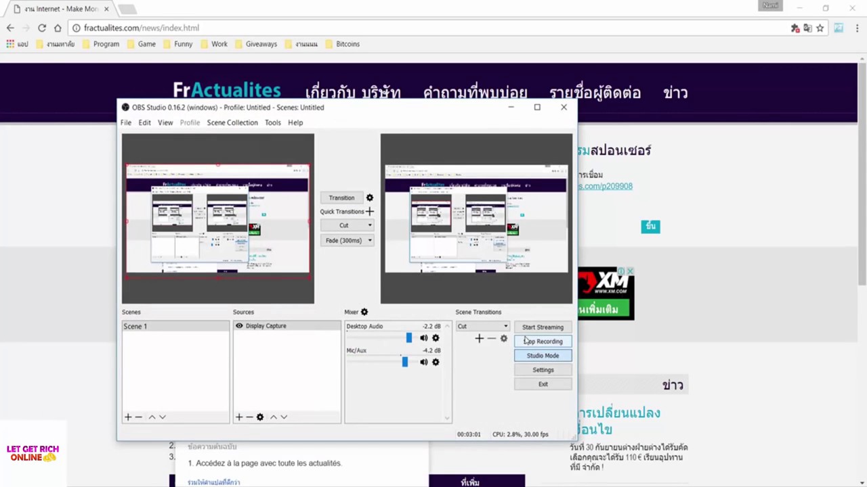This screenshot has height=487, width=867.
Task: Open File menu in OBS
Action: coord(126,122)
